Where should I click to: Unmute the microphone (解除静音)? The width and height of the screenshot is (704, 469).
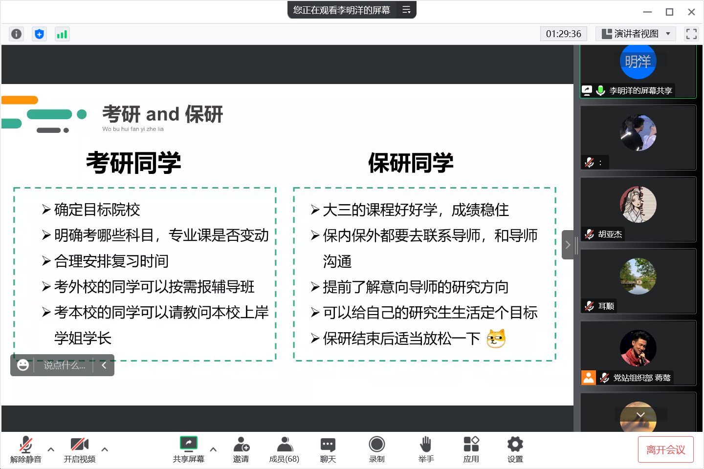tap(26, 449)
